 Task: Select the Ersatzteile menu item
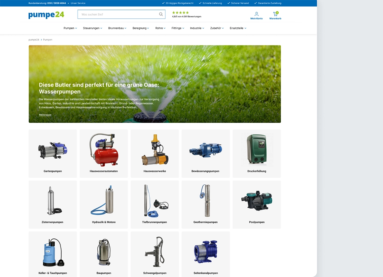pyautogui.click(x=238, y=28)
